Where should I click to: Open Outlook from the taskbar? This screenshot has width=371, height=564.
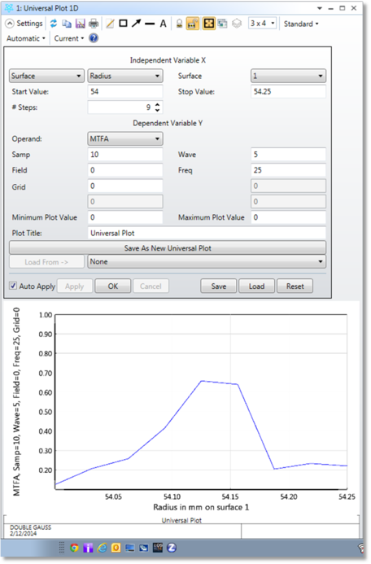[x=116, y=548]
